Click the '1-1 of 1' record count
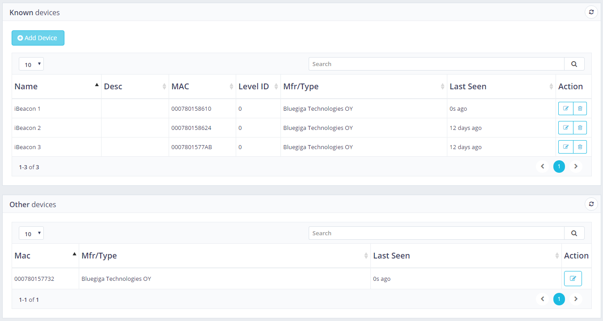The width and height of the screenshot is (603, 321). [x=29, y=300]
